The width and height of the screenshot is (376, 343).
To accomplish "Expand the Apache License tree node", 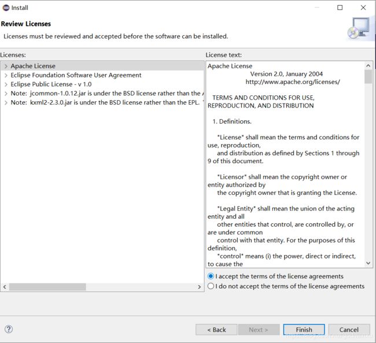I will tap(6, 66).
